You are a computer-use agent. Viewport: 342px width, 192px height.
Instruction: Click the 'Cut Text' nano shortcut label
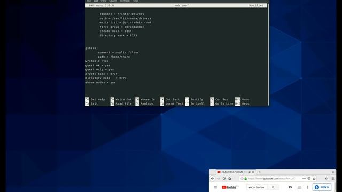click(173, 99)
